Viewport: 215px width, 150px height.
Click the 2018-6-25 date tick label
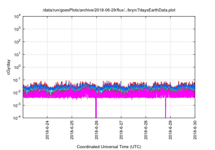[72, 130]
